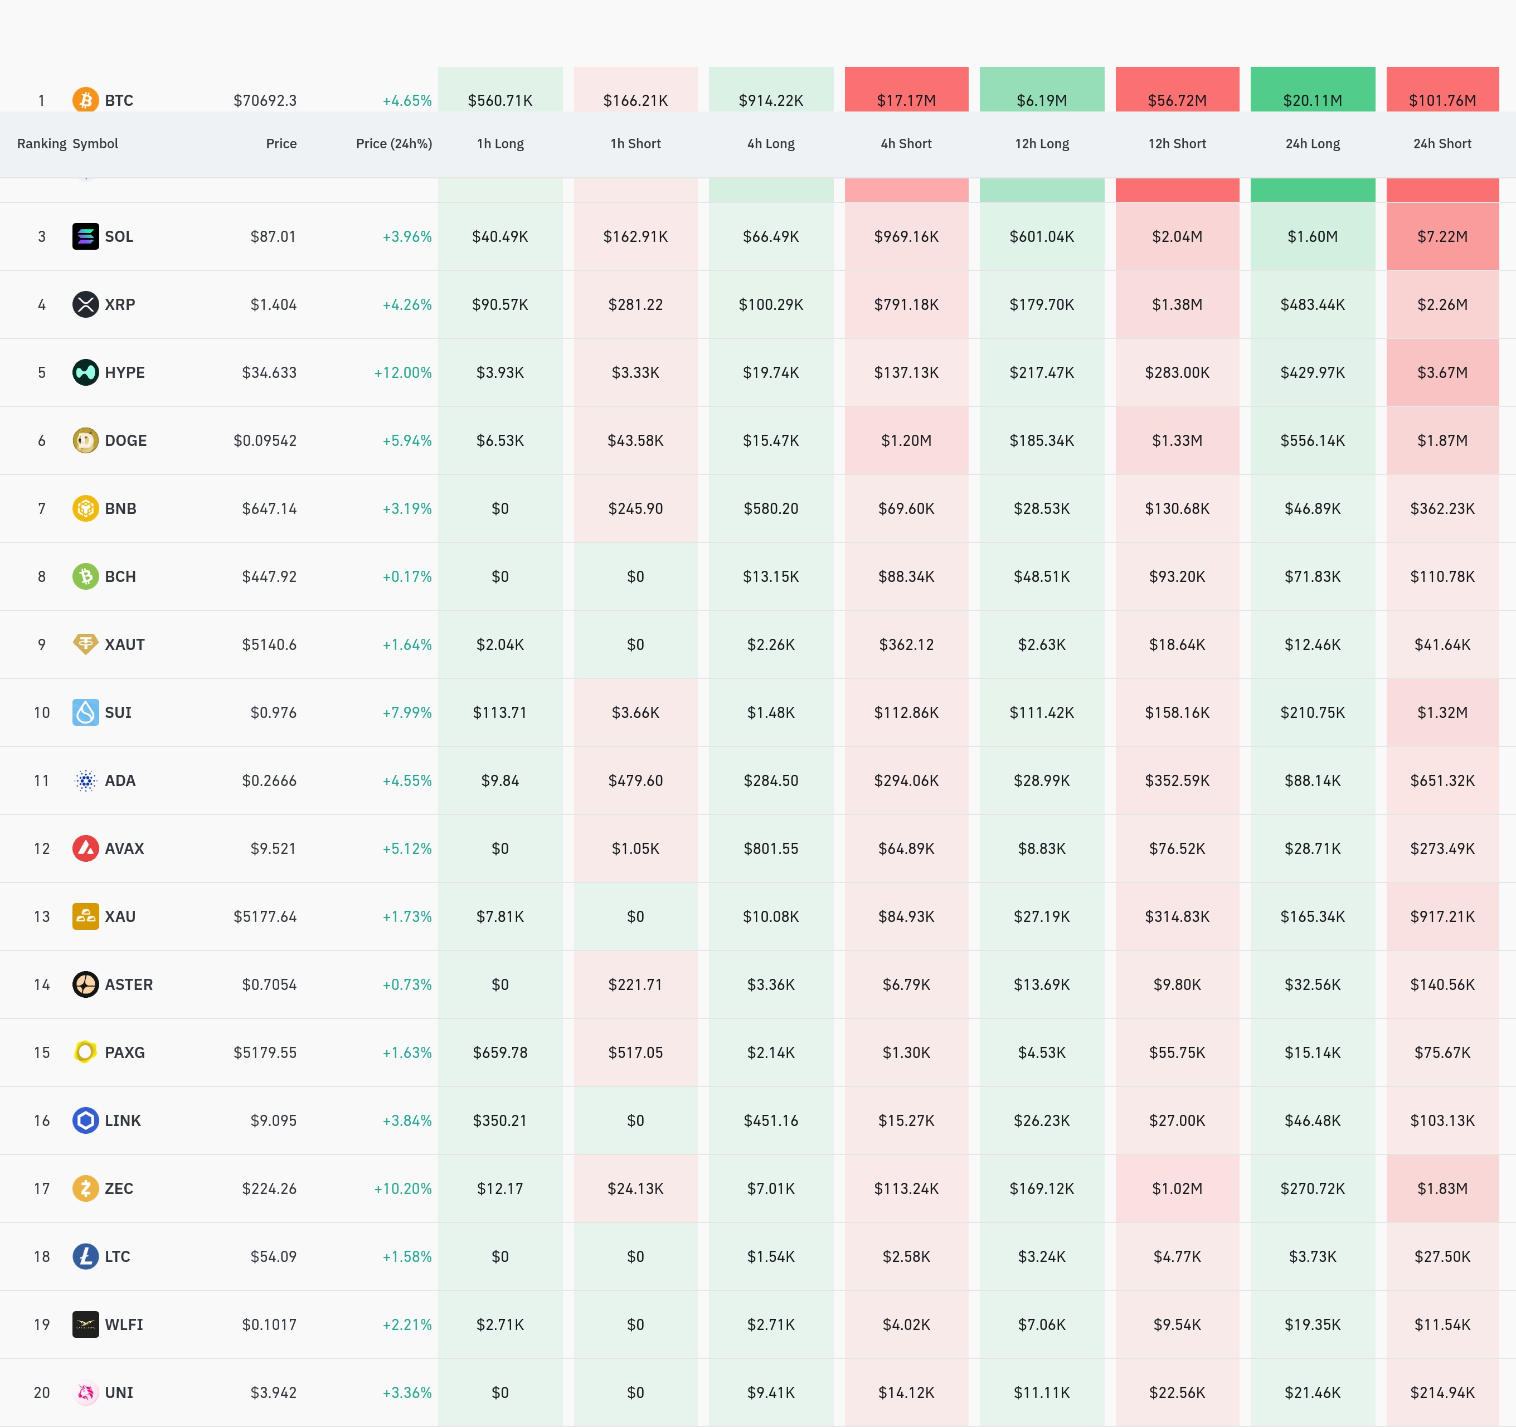Screen dimensions: 1516x1427
Task: Sort by the 1h Long column header
Action: pos(501,143)
